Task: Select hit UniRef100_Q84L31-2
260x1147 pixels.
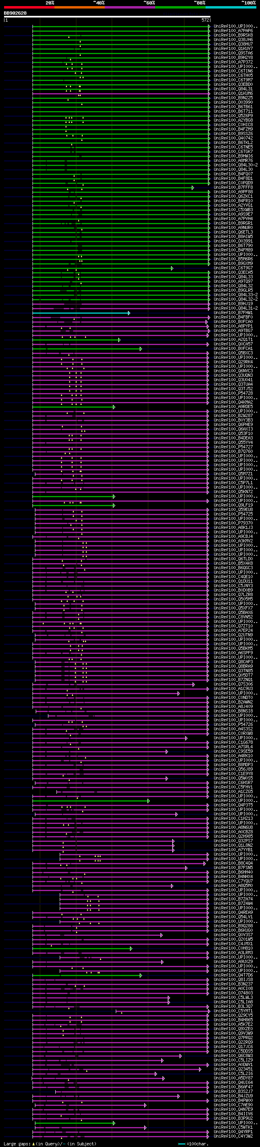Action: [236, 308]
